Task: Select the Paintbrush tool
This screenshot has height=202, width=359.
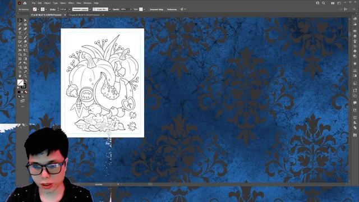Action: pos(25,37)
